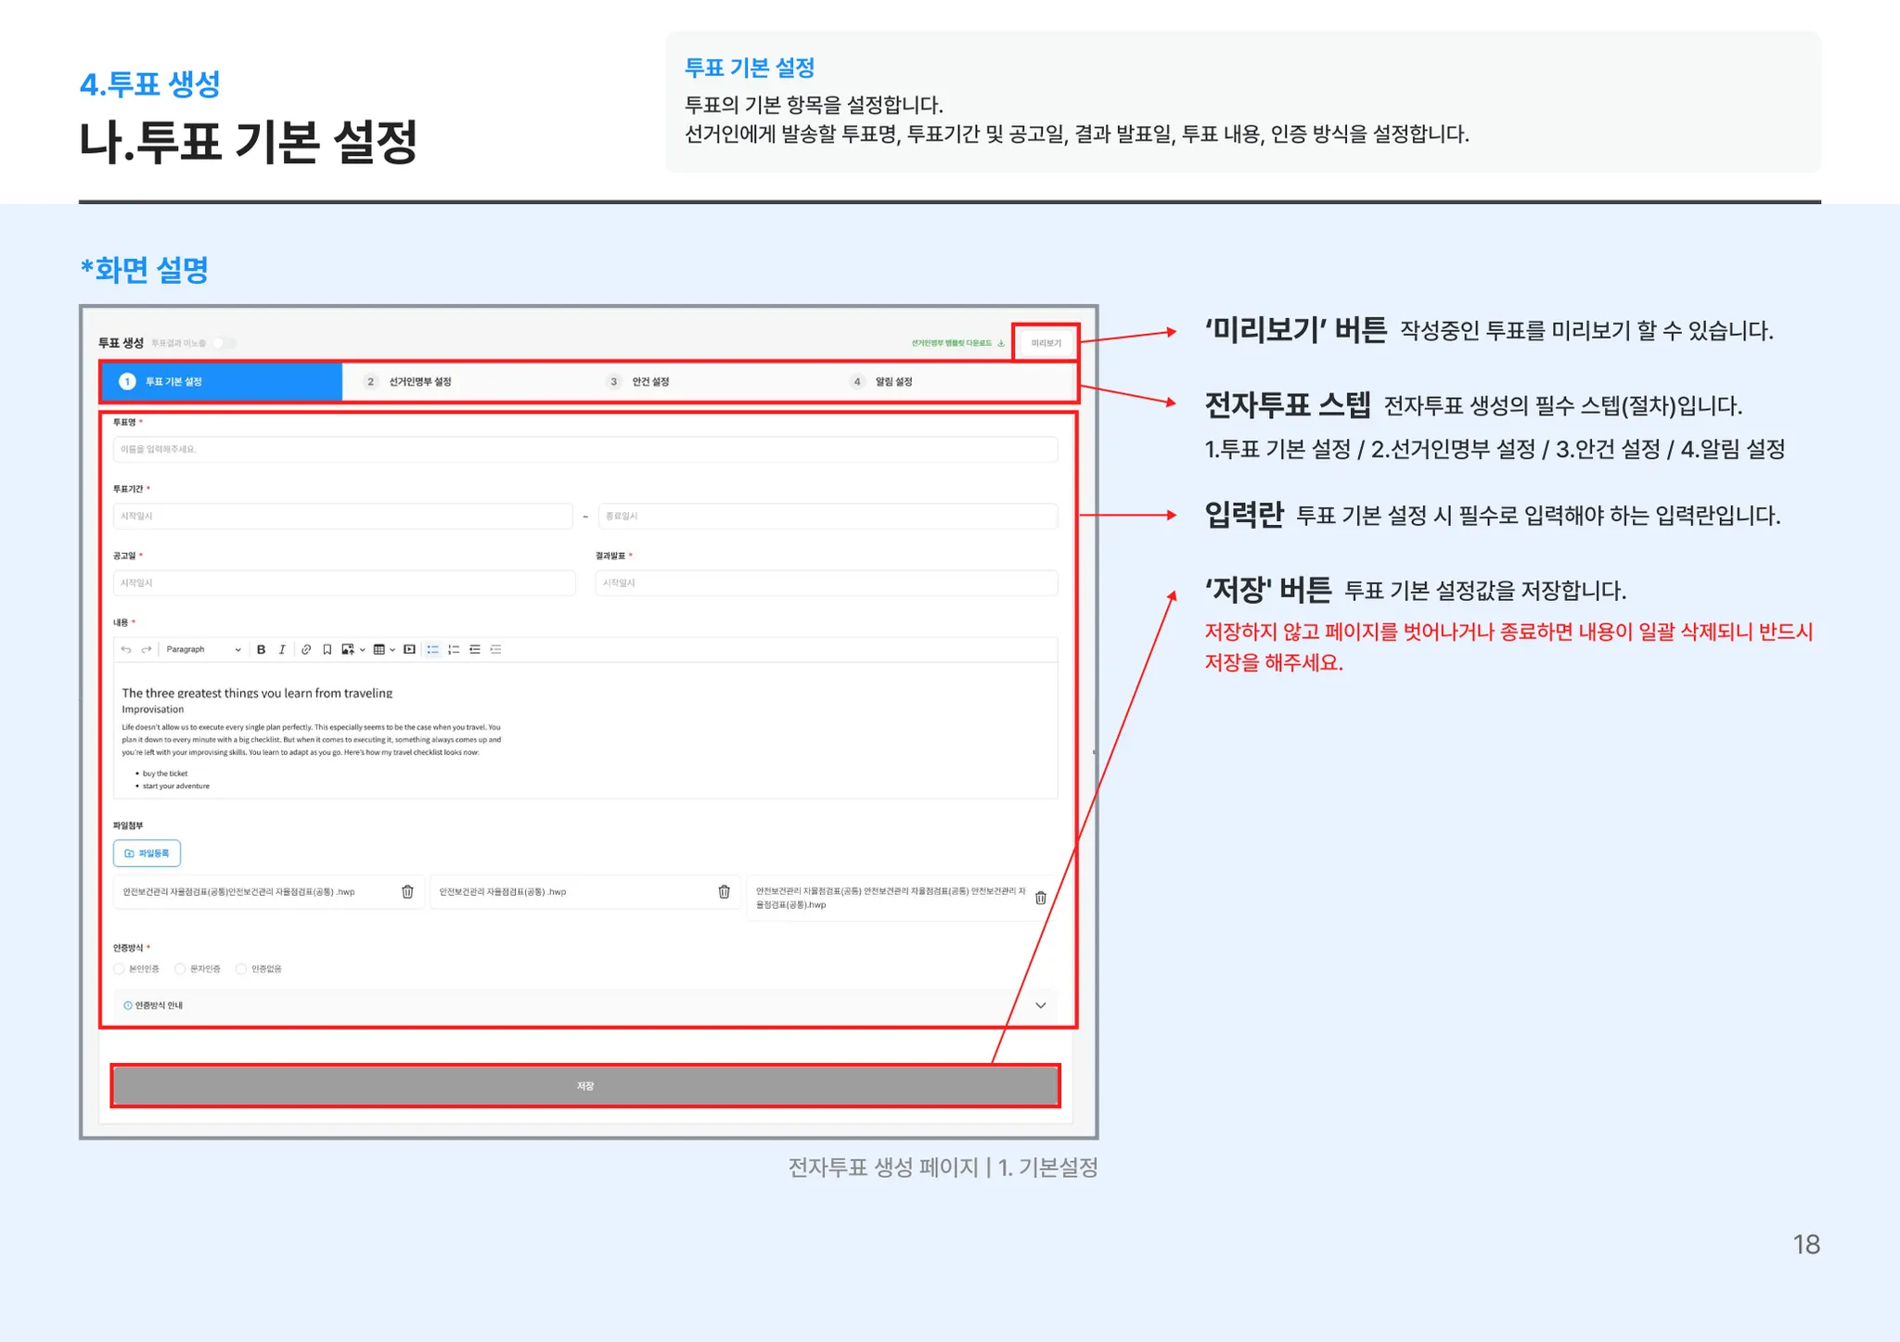The height and width of the screenshot is (1342, 1900).
Task: Click the Italic formatting icon
Action: (x=282, y=650)
